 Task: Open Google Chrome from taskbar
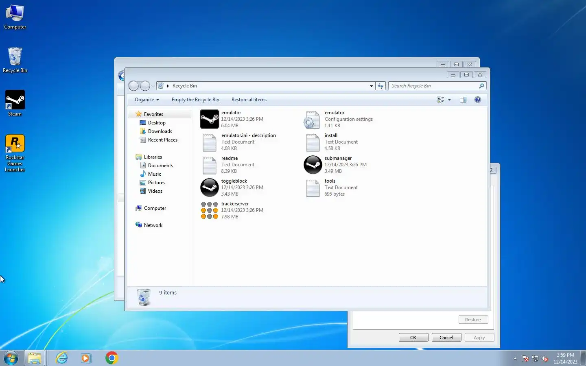pos(112,358)
